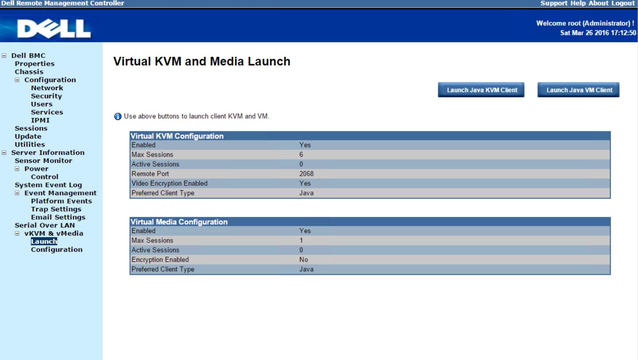Go to Network configuration
638x360 pixels.
(x=47, y=88)
